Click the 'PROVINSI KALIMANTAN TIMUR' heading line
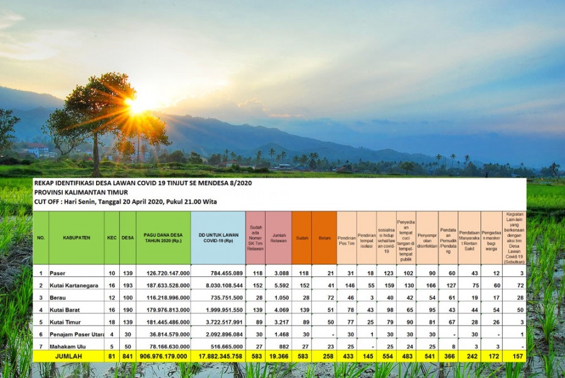This screenshot has height=378, width=565. (81, 192)
